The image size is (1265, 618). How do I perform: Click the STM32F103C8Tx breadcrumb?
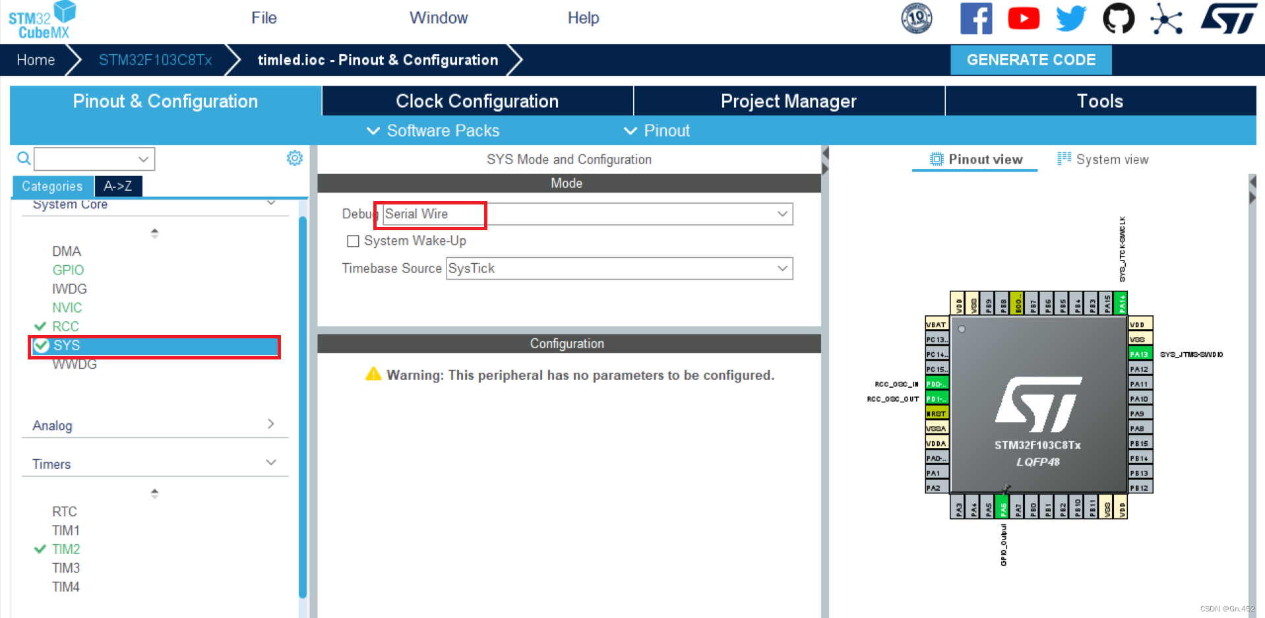(155, 60)
